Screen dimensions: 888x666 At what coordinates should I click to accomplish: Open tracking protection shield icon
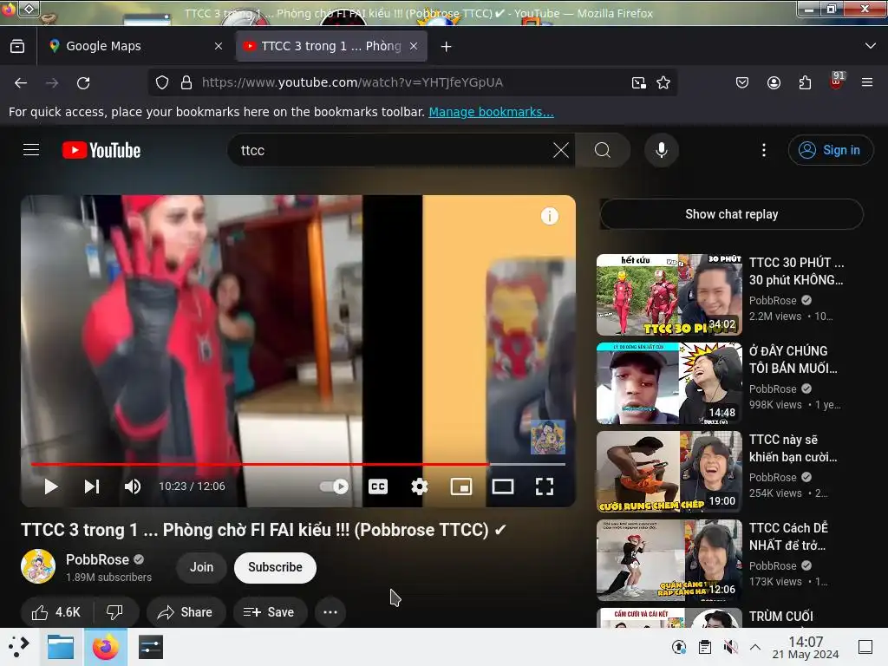point(162,82)
